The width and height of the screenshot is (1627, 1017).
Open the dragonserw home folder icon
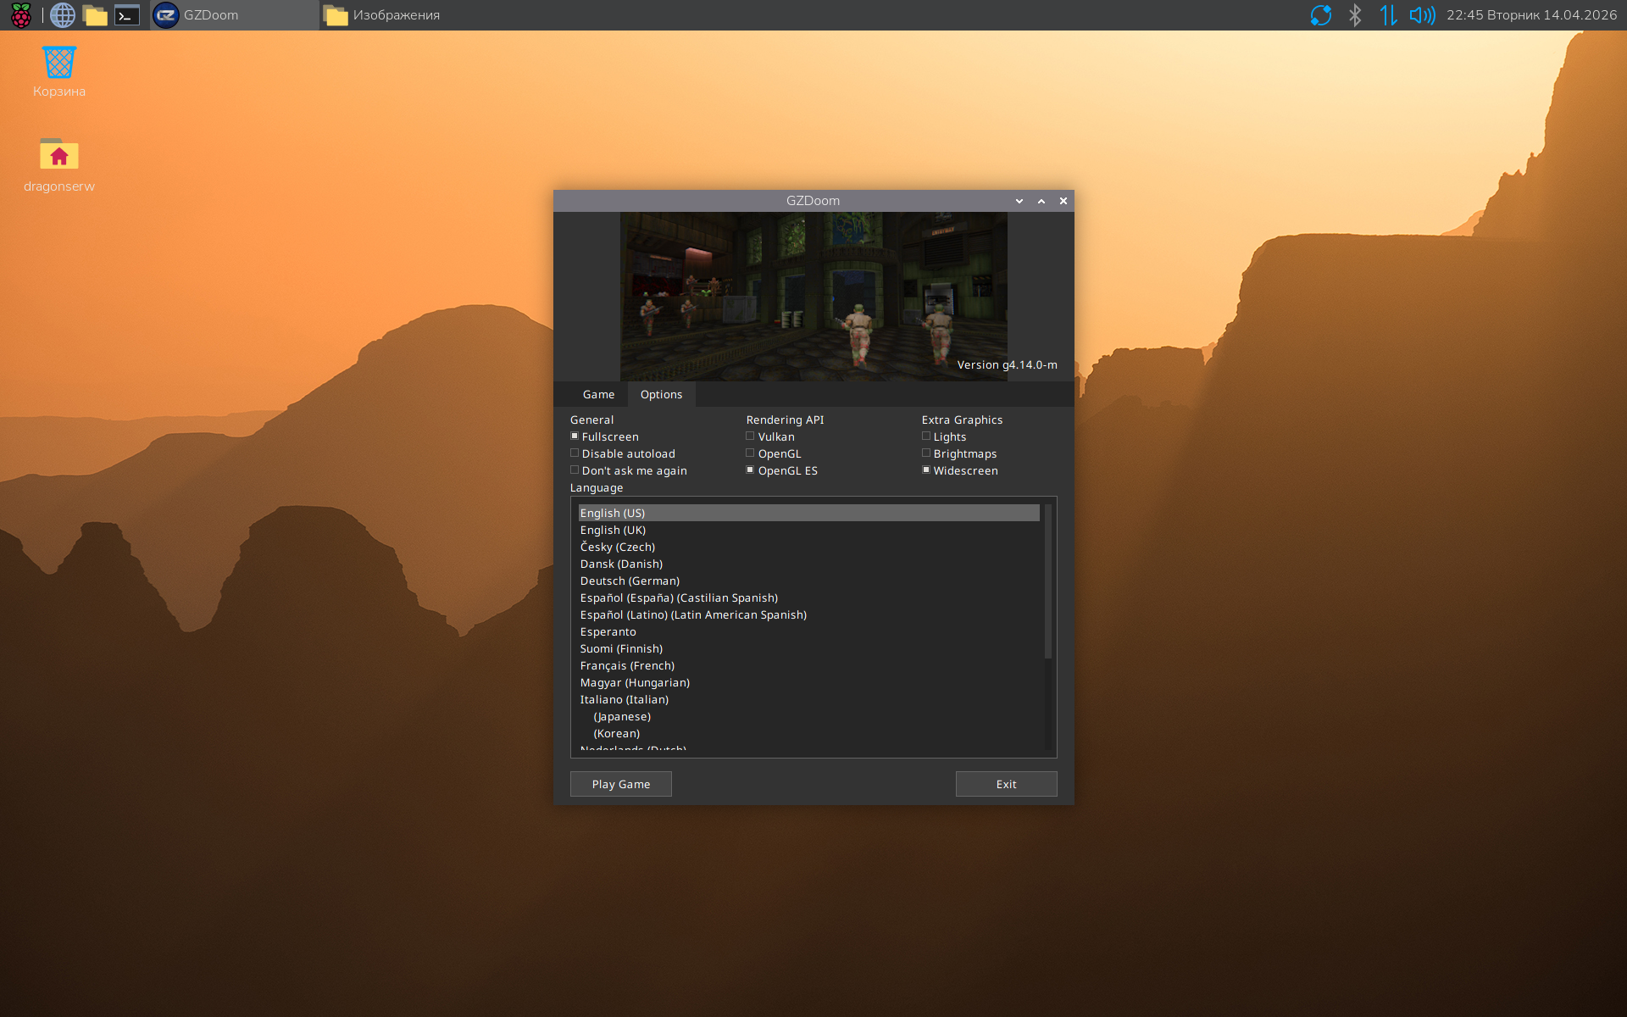coord(59,165)
